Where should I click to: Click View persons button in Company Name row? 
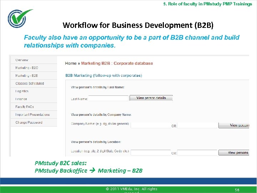(x=234, y=125)
